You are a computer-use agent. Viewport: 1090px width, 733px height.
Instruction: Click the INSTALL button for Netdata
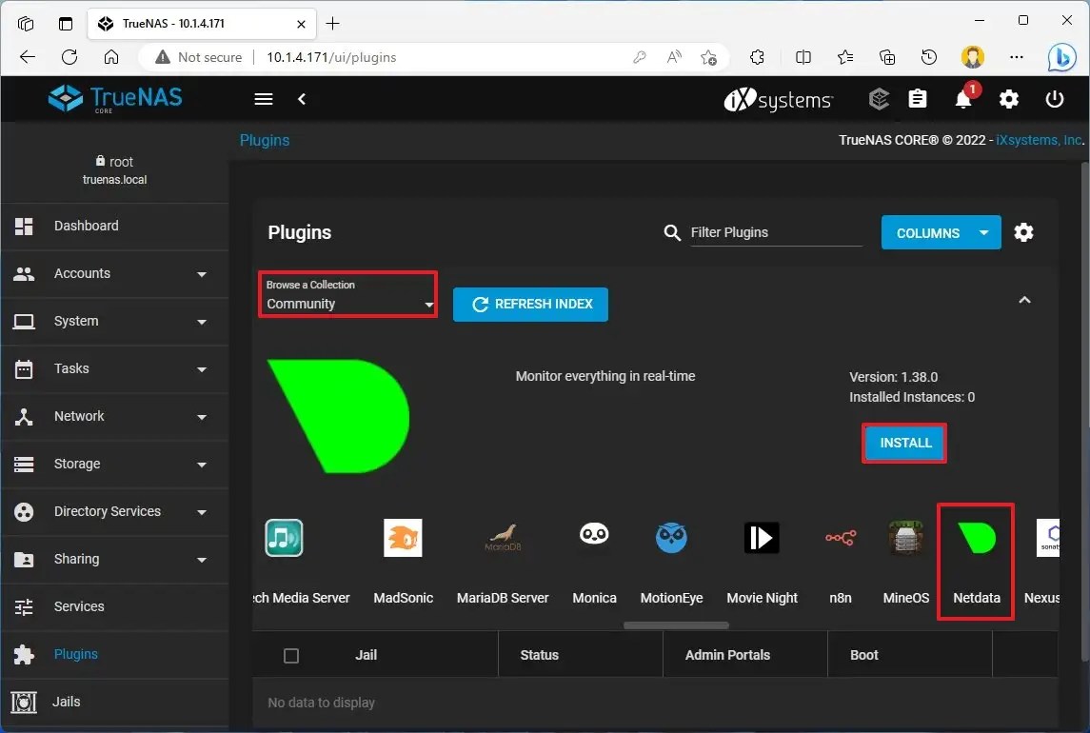point(903,442)
